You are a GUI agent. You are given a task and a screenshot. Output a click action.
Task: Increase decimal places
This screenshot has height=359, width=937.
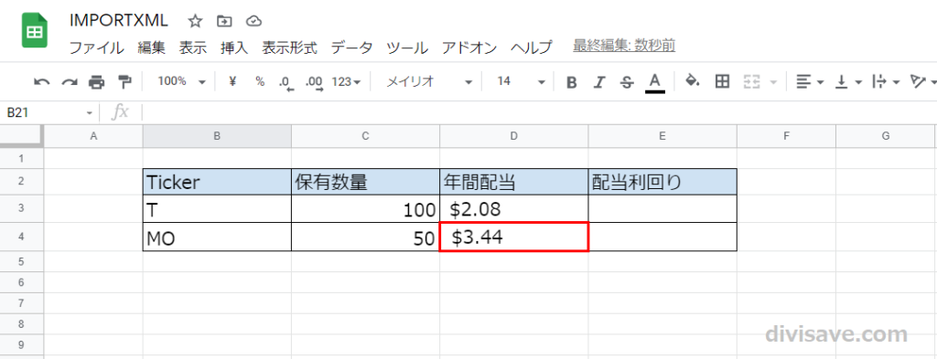314,82
